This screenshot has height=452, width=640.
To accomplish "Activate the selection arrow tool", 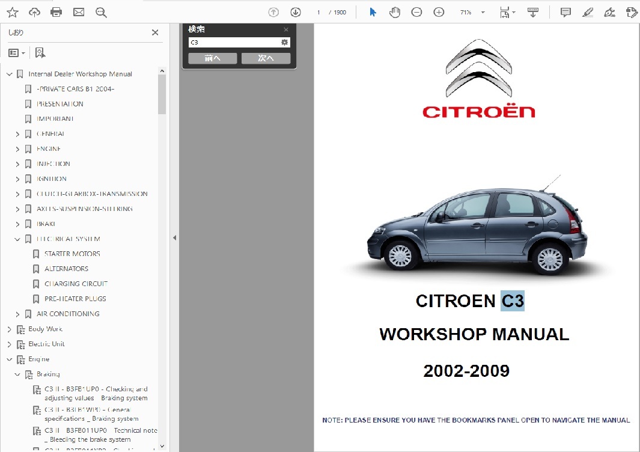I will pos(373,12).
